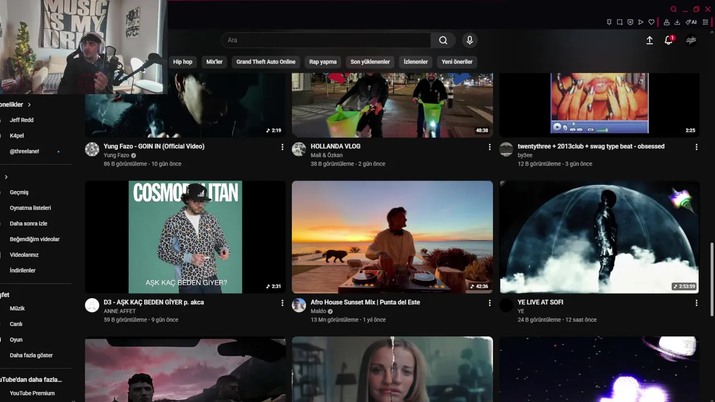Open the browser tab search magnifier icon

pyautogui.click(x=674, y=9)
